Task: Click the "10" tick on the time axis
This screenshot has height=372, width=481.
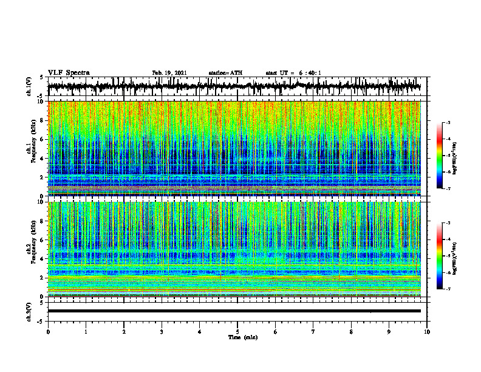Action: coord(427,332)
